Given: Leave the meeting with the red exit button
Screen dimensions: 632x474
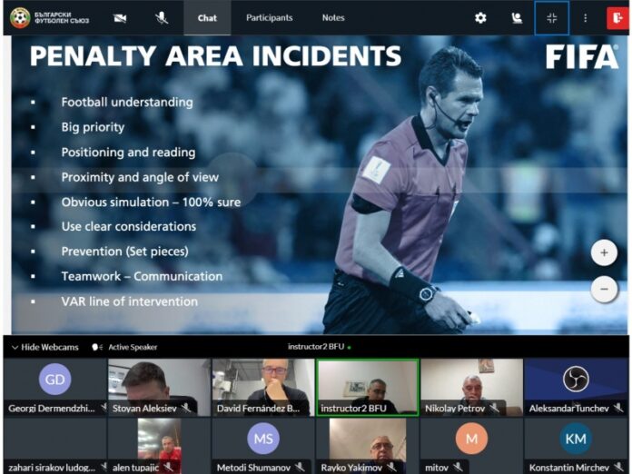Looking at the screenshot, I should [x=617, y=18].
